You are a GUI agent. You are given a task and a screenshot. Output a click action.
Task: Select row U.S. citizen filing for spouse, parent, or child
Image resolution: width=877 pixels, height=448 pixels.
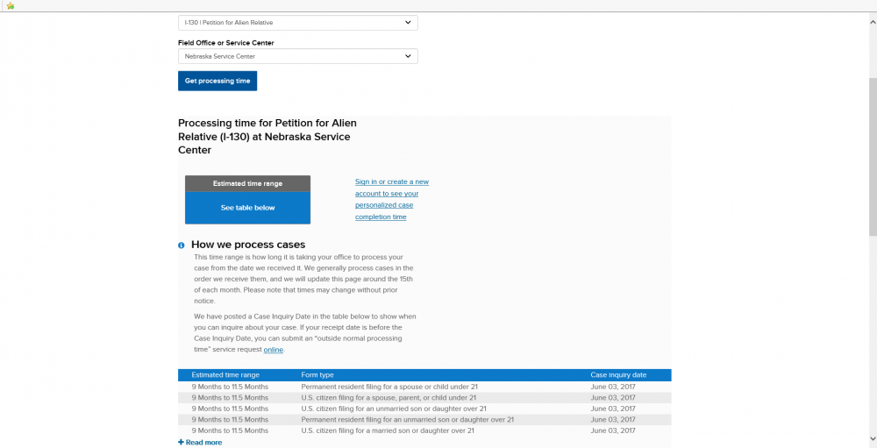(x=424, y=398)
